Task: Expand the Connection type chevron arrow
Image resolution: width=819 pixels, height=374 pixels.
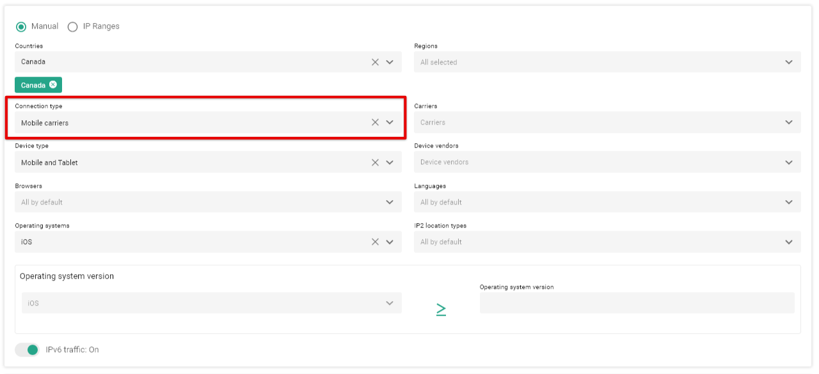Action: 390,122
